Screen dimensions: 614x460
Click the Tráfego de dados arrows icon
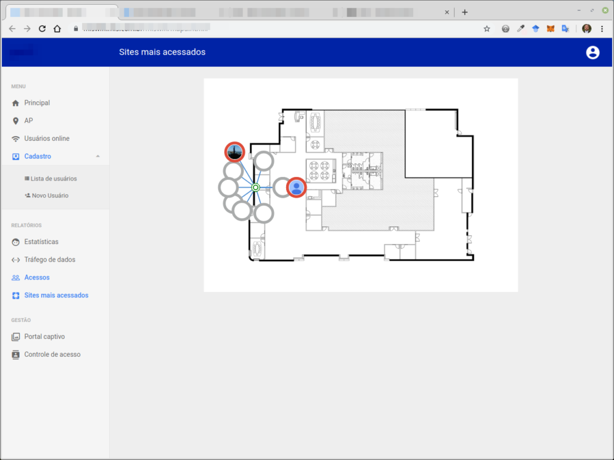click(16, 260)
